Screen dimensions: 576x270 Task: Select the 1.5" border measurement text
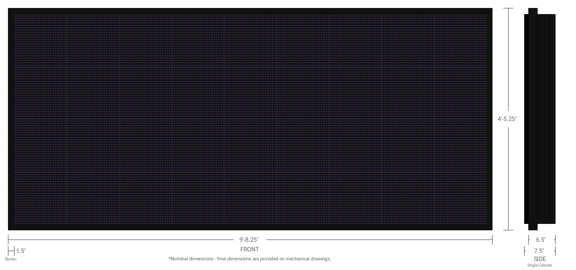point(21,251)
